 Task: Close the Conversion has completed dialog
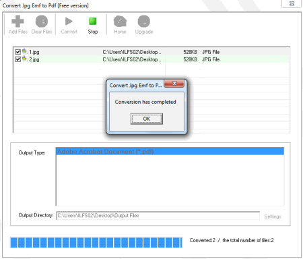[174, 84]
